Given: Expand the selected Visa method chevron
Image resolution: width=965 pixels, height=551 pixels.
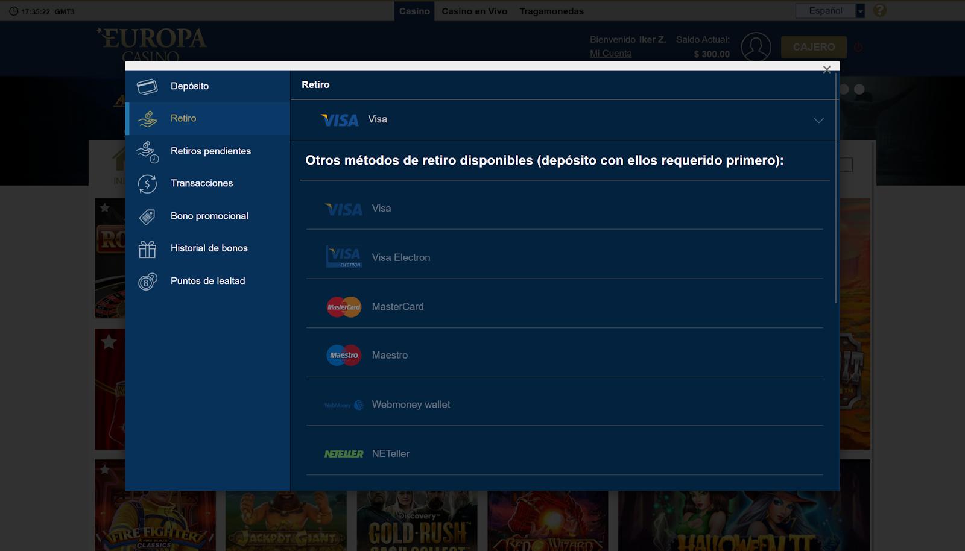Looking at the screenshot, I should 818,120.
